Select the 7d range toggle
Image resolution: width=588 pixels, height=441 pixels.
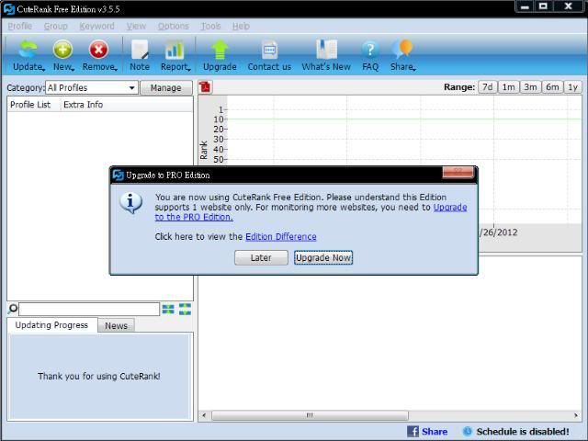pos(488,87)
